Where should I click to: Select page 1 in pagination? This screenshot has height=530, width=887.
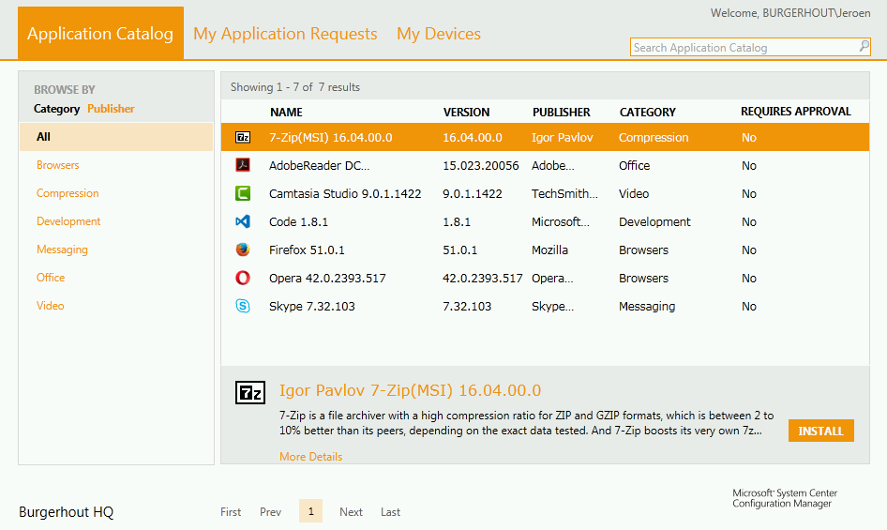(310, 511)
